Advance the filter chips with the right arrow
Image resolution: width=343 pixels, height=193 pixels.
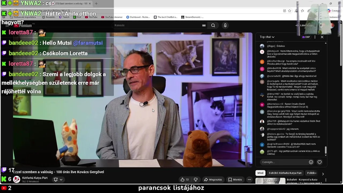click(323, 174)
